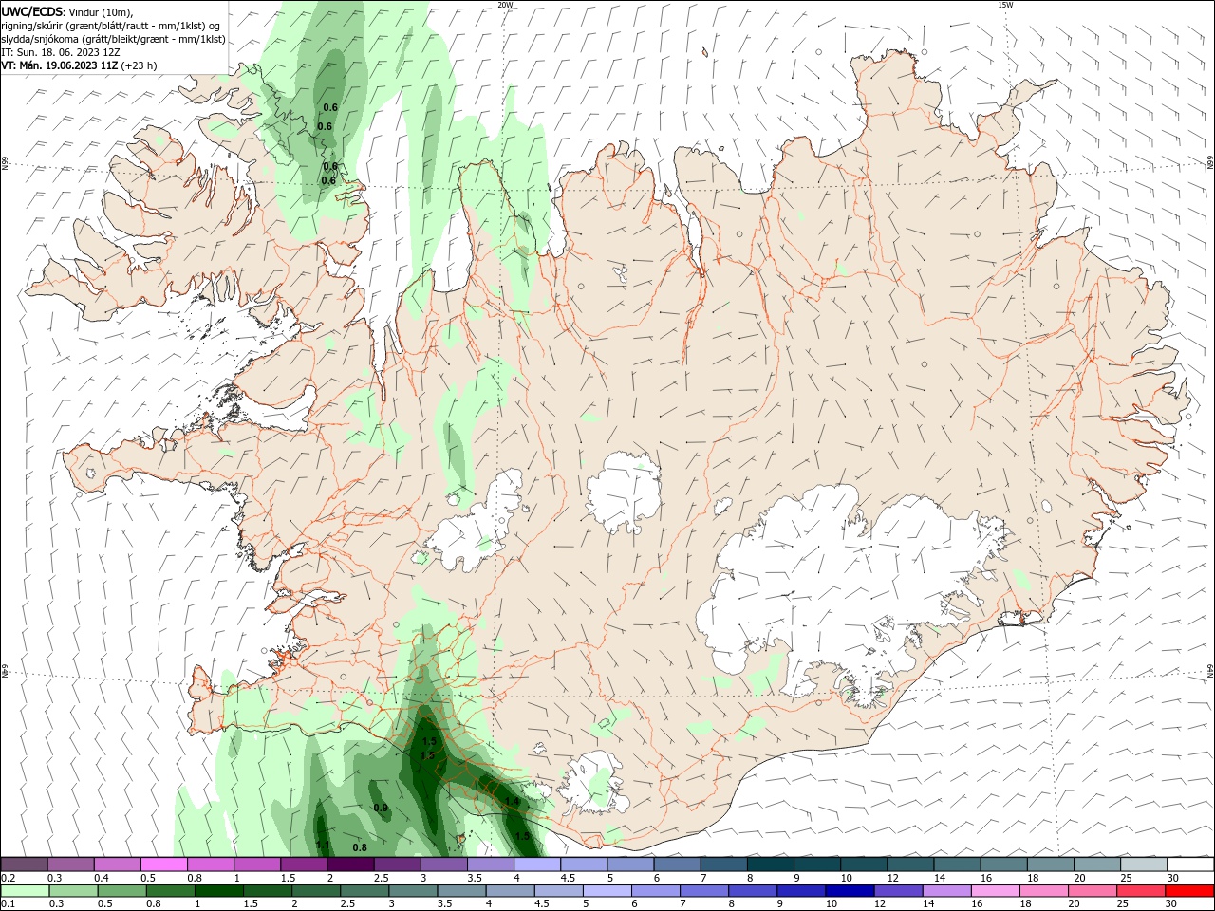Click the 0.9 precipitation value on the map

381,808
